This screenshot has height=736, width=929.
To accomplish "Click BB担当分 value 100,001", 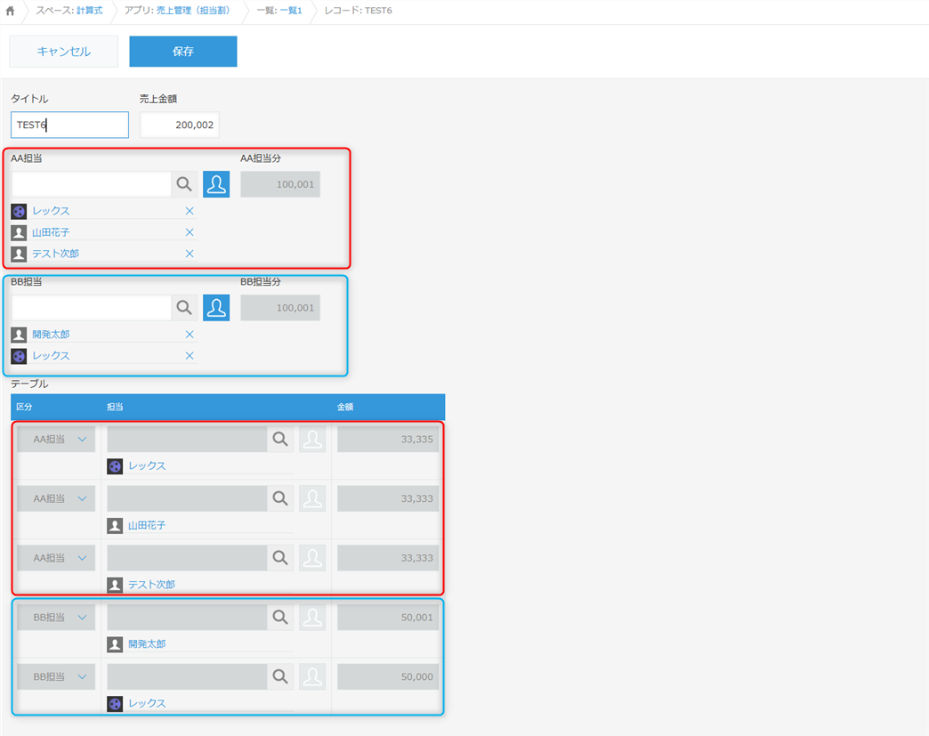I will pyautogui.click(x=280, y=308).
